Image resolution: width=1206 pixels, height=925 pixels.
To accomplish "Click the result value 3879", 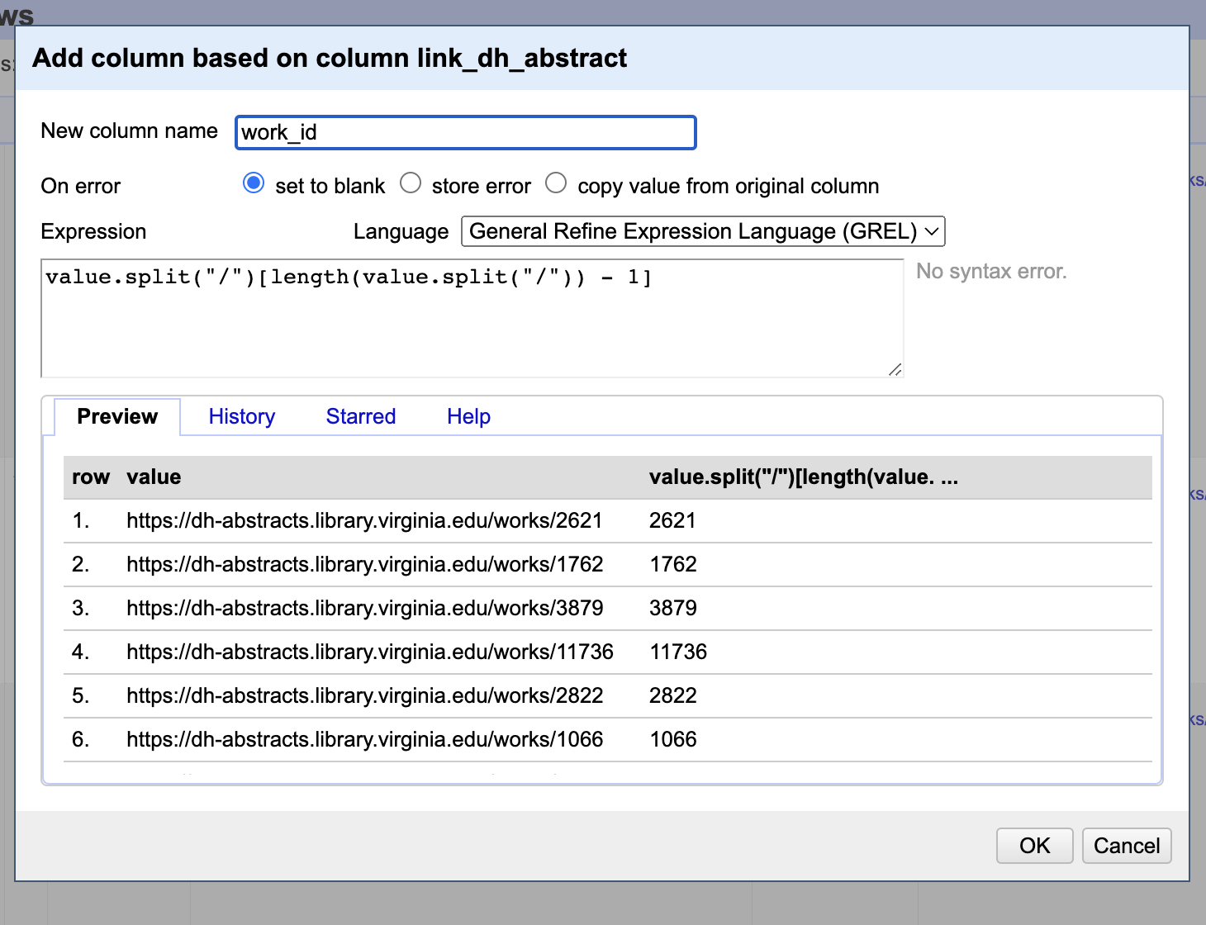I will coord(673,608).
